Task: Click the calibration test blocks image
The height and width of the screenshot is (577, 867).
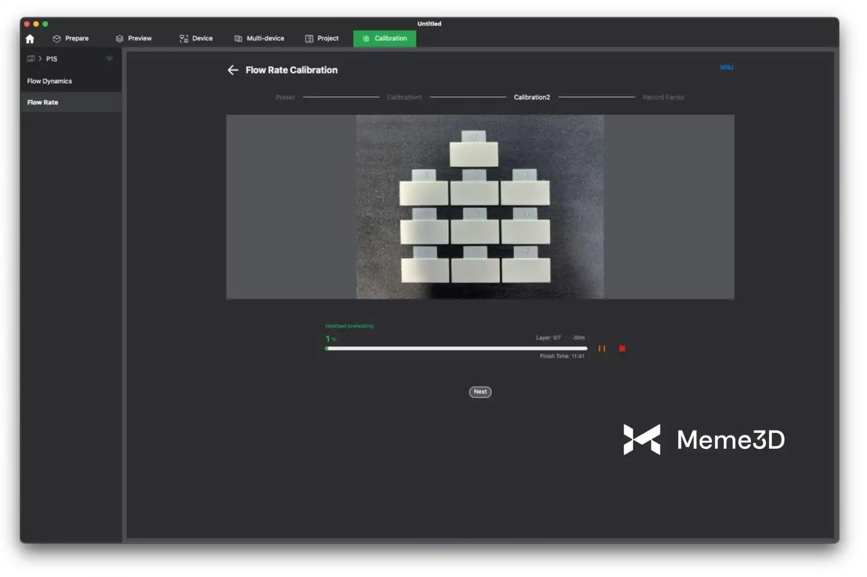Action: pos(480,207)
